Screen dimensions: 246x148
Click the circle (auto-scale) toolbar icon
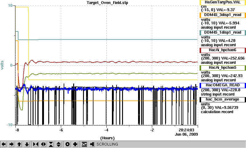(67, 144)
